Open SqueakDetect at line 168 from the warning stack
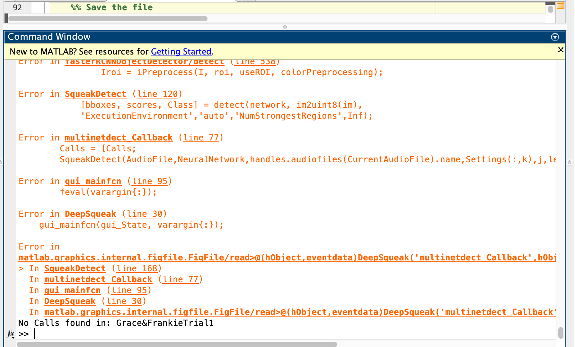This screenshot has height=347, width=575. point(75,268)
